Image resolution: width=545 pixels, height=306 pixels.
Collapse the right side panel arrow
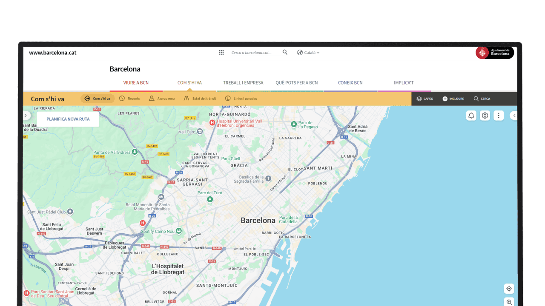coord(514,115)
